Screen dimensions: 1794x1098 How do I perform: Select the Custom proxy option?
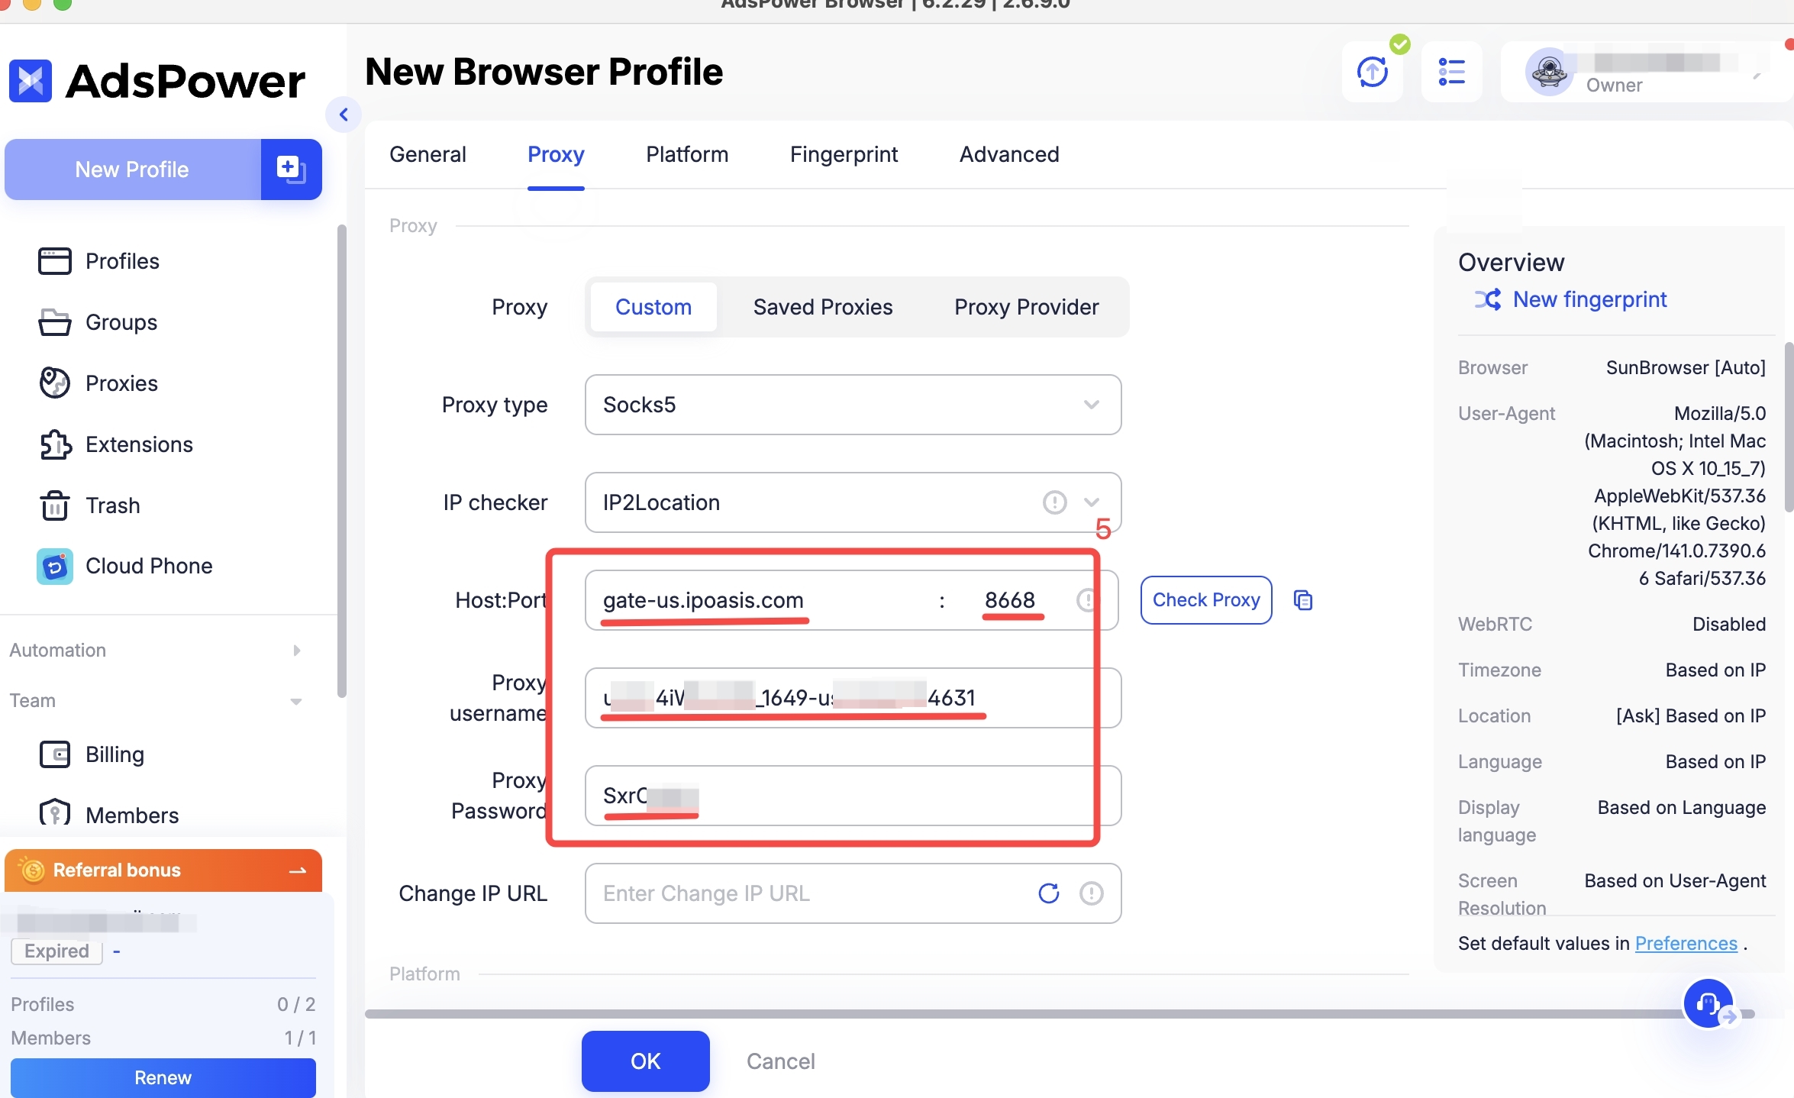click(x=653, y=307)
